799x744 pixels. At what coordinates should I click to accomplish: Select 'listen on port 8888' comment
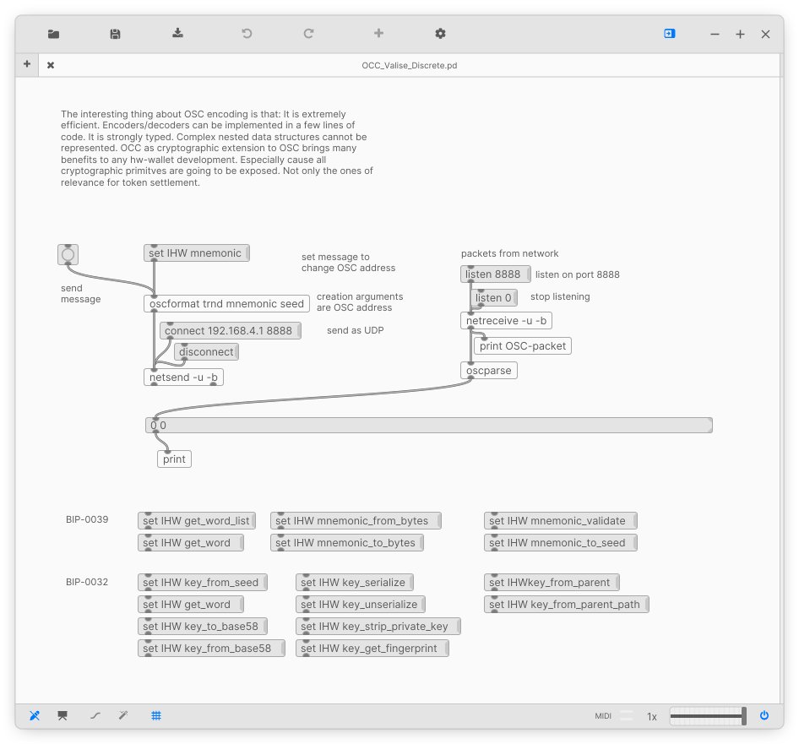tap(578, 274)
